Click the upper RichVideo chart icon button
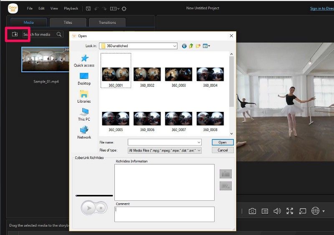Screen dimensions: 334x235 (x=225, y=174)
